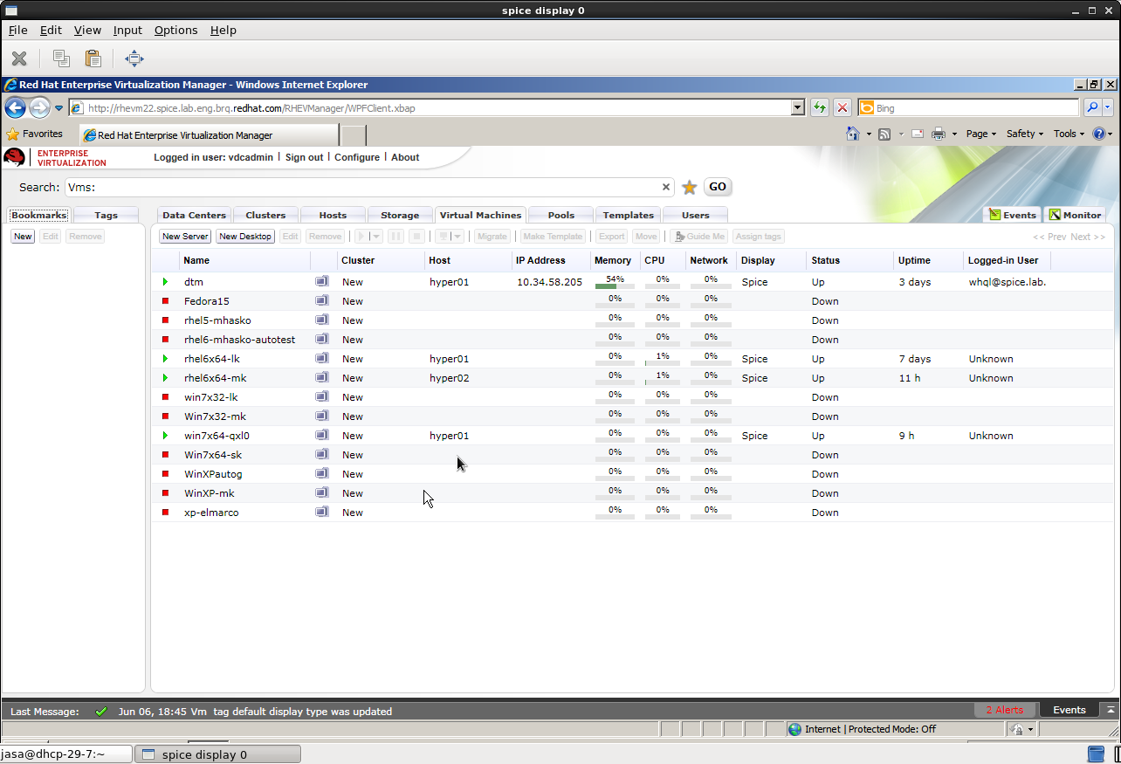Click the Sign out link
This screenshot has width=1121, height=764.
304,157
